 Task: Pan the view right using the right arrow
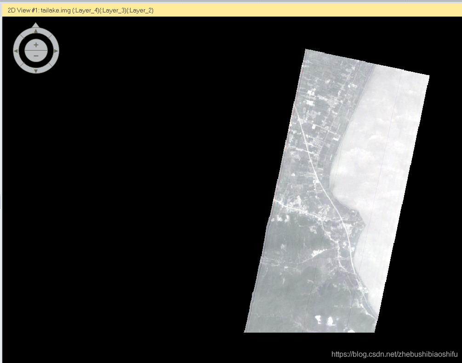56,51
